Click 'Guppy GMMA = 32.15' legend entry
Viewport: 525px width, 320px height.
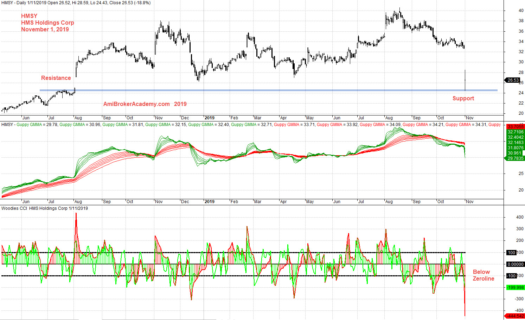(166, 125)
